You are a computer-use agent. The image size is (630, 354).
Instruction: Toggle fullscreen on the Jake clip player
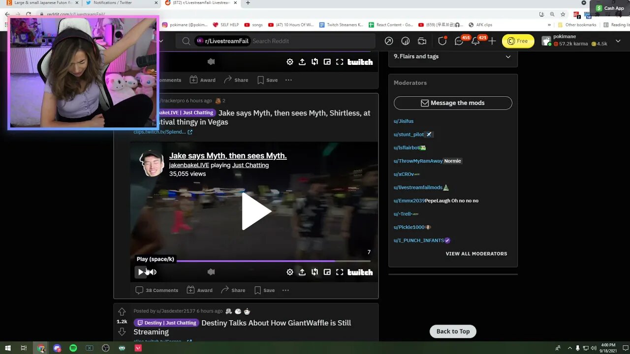[340, 272]
